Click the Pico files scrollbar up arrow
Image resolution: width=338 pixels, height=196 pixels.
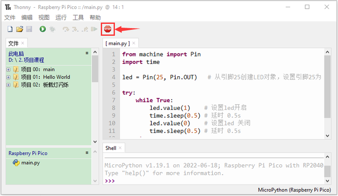pos(95,152)
